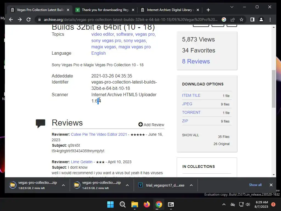Go back to the previous page
The image size is (281, 211).
click(x=11, y=20)
